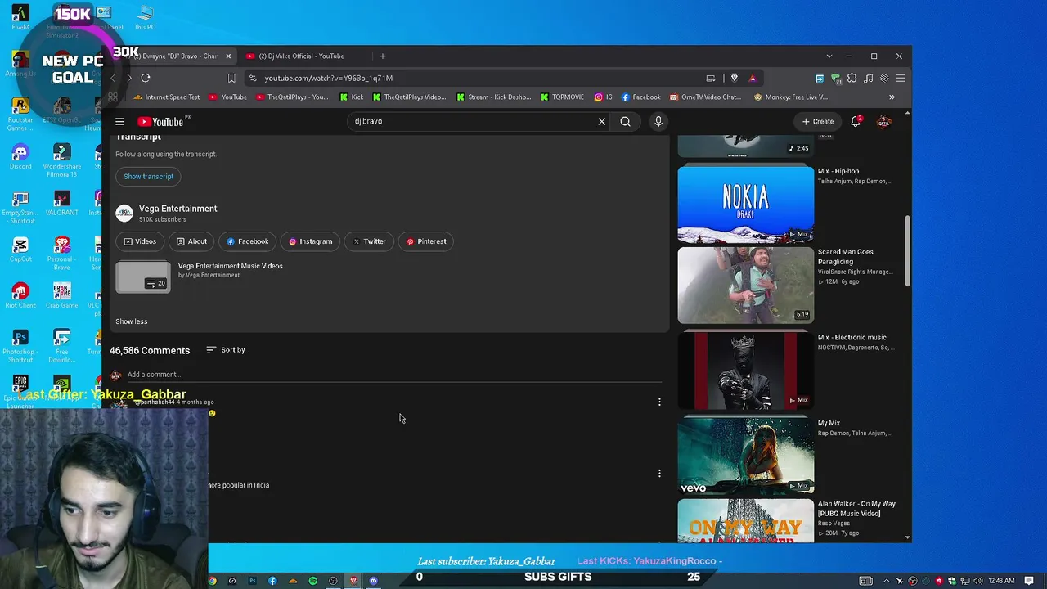Click the Show transcript button
This screenshot has width=1047, height=589.
pos(149,177)
